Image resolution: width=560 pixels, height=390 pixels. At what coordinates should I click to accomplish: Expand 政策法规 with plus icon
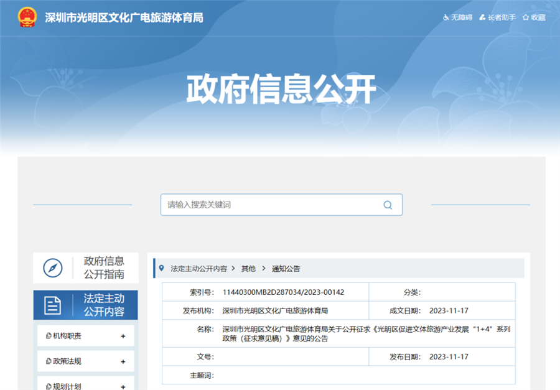pyautogui.click(x=123, y=362)
